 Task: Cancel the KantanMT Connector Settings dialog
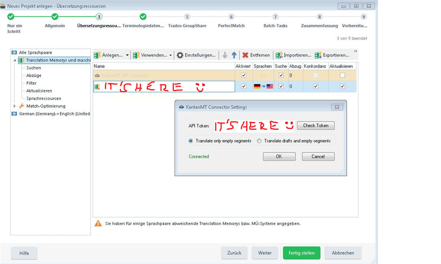(x=318, y=156)
